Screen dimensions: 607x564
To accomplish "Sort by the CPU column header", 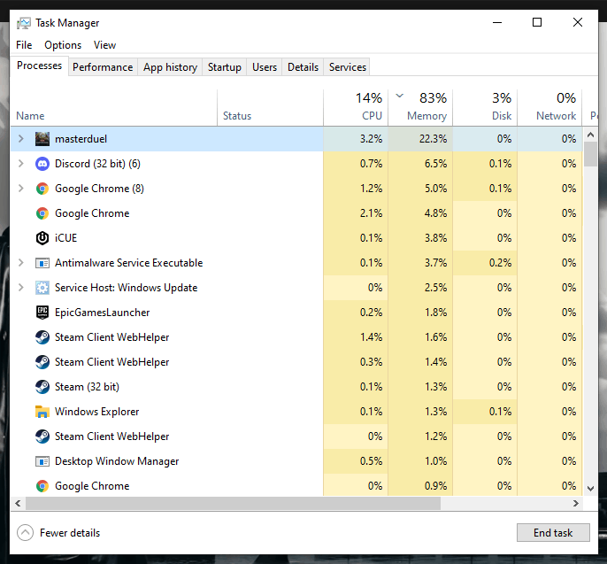I will tap(356, 108).
